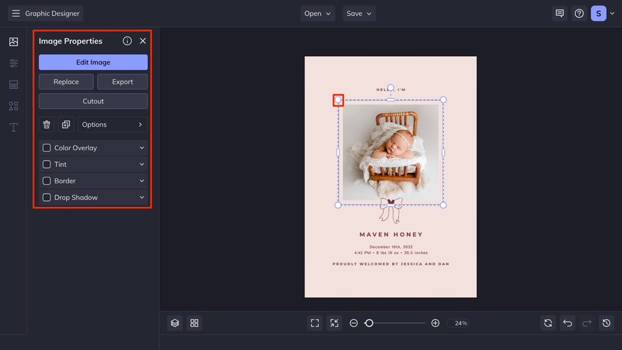Open the Options submenu
This screenshot has height=350, width=622.
[x=112, y=125]
